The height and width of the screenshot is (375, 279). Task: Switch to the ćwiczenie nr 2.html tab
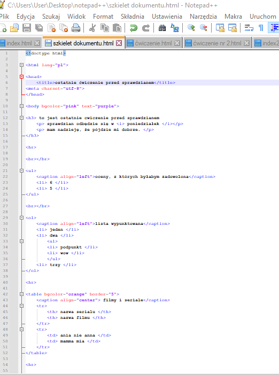click(x=217, y=43)
